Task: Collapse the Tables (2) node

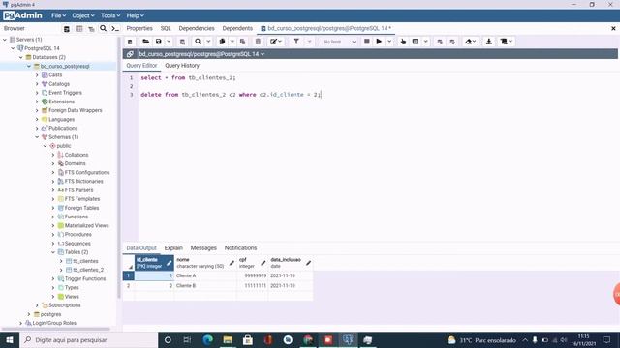Action: click(x=53, y=252)
